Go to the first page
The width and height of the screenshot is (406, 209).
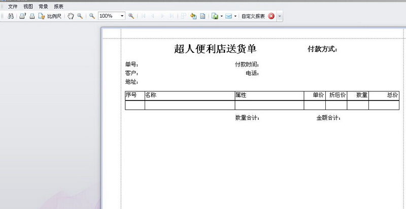[x=144, y=16]
